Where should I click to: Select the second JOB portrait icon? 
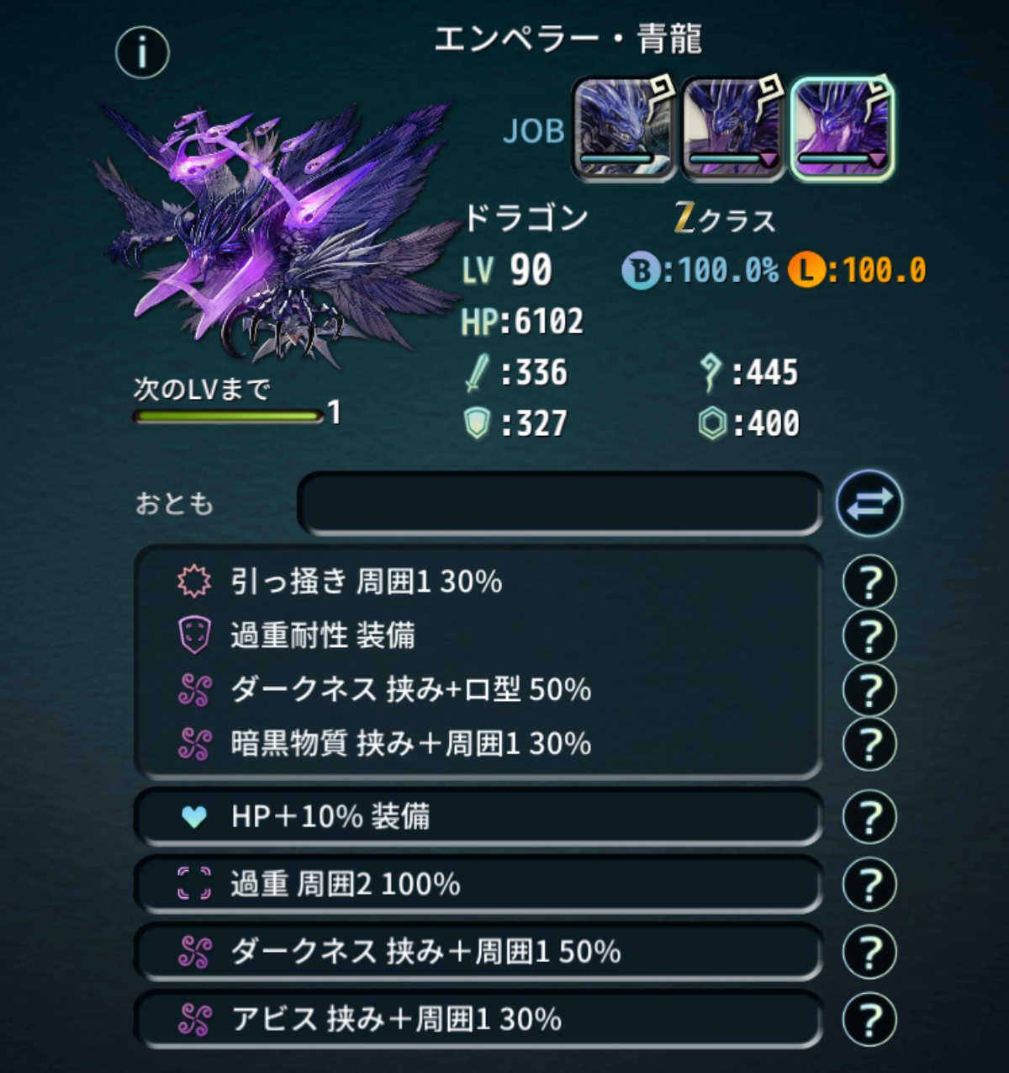[x=732, y=129]
